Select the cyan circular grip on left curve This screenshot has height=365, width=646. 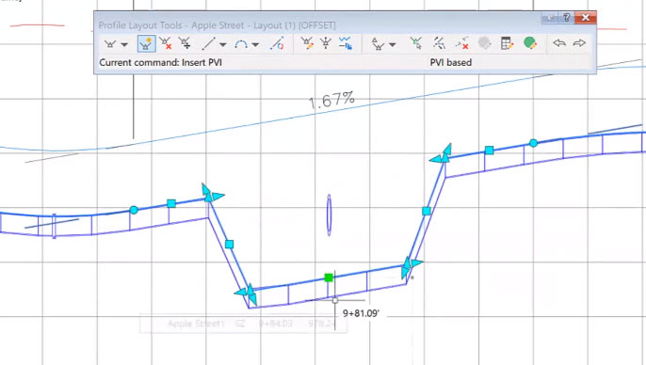click(134, 211)
